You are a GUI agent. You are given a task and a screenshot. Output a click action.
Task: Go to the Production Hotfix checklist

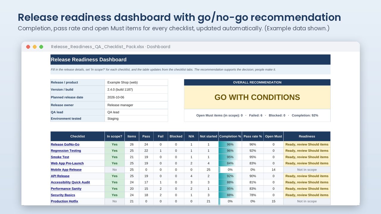64,201
